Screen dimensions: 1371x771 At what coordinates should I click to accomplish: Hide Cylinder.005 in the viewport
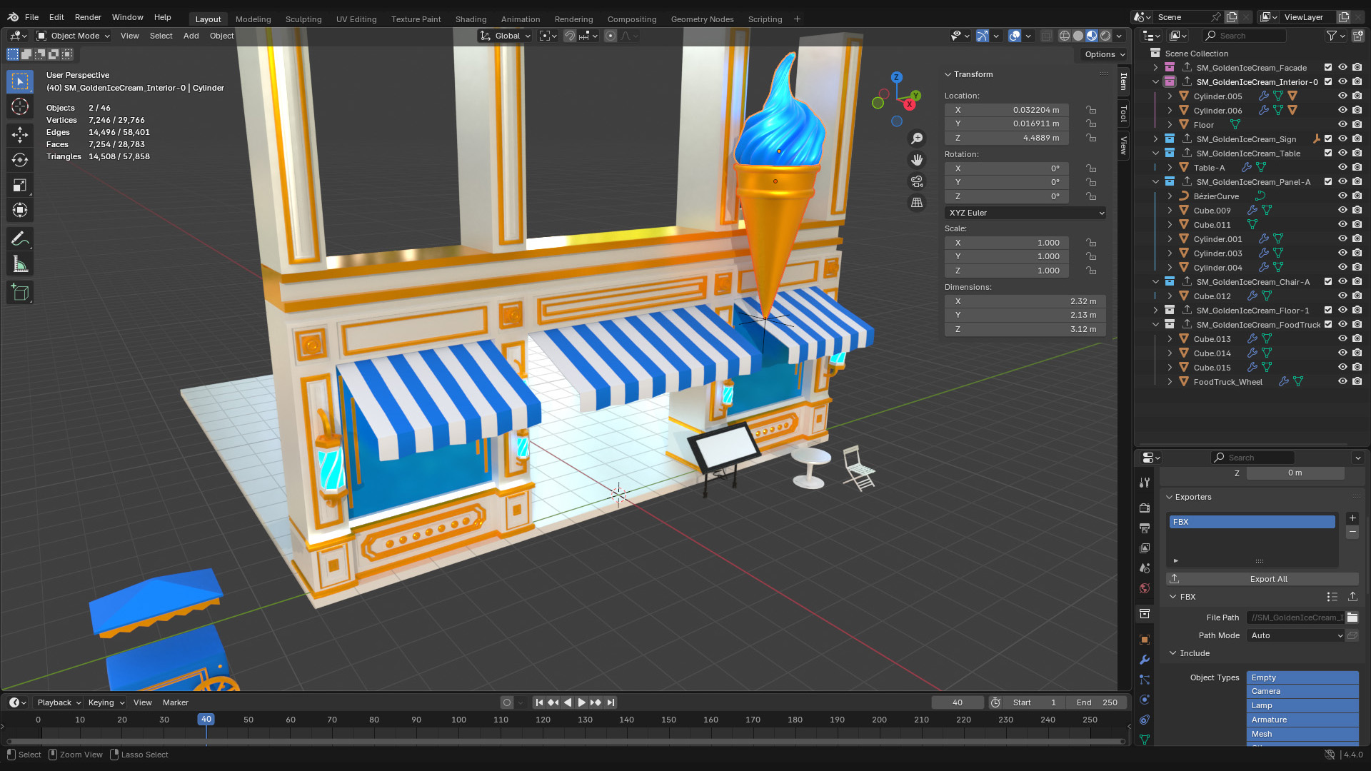[1343, 96]
